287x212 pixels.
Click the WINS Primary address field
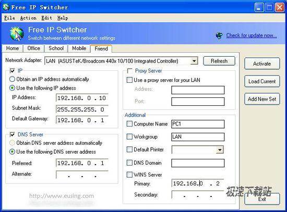pos(198,183)
